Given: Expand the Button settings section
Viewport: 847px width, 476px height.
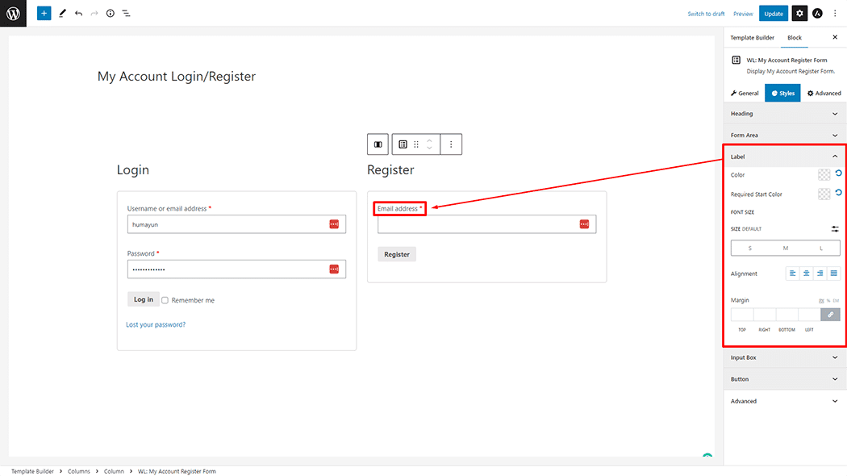Looking at the screenshot, I should pyautogui.click(x=784, y=379).
